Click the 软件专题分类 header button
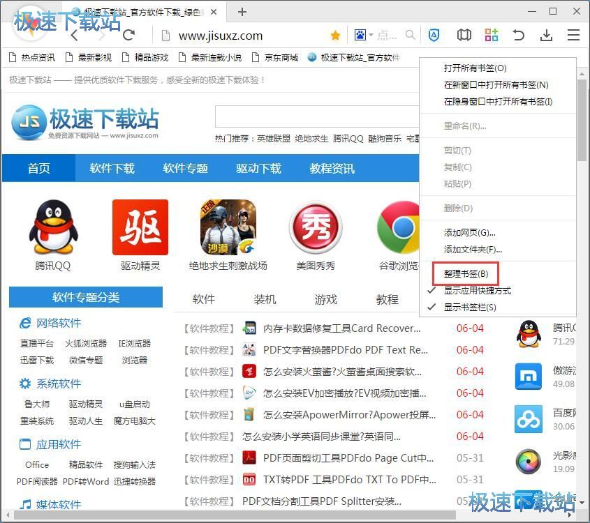The height and width of the screenshot is (523, 590). (86, 297)
